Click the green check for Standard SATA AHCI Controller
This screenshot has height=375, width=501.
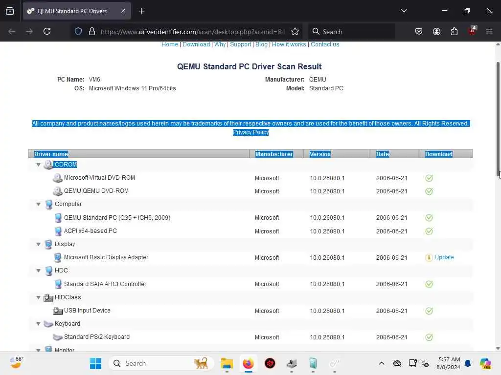429,284
